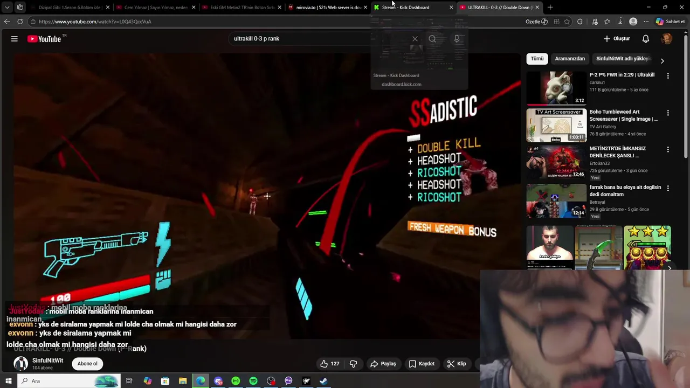Open Steam from the taskbar

323,381
